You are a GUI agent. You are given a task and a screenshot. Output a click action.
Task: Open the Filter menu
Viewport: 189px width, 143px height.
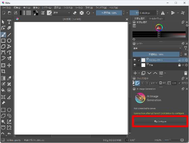pyautogui.click(x=68, y=7)
